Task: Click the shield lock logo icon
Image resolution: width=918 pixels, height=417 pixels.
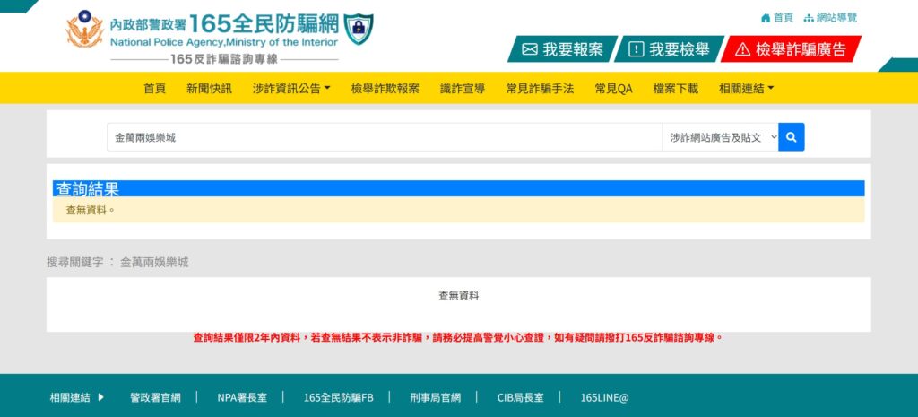Action: [x=358, y=29]
